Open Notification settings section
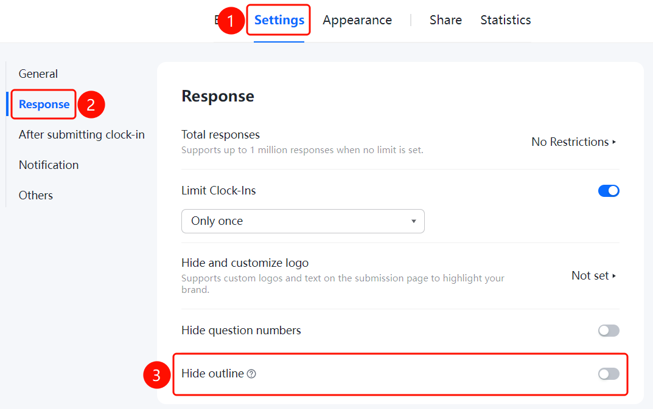This screenshot has width=653, height=409. click(x=49, y=165)
